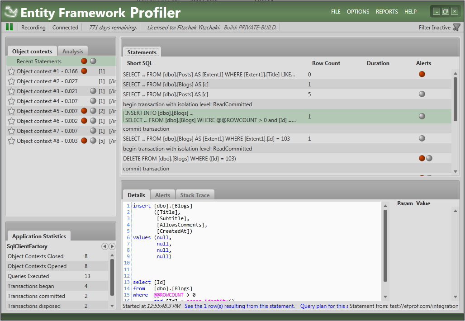Click red alert dot on Recent Statements
The width and height of the screenshot is (465, 321).
tap(84, 61)
